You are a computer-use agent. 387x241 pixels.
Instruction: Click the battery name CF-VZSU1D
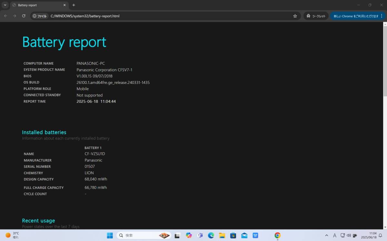tap(95, 154)
